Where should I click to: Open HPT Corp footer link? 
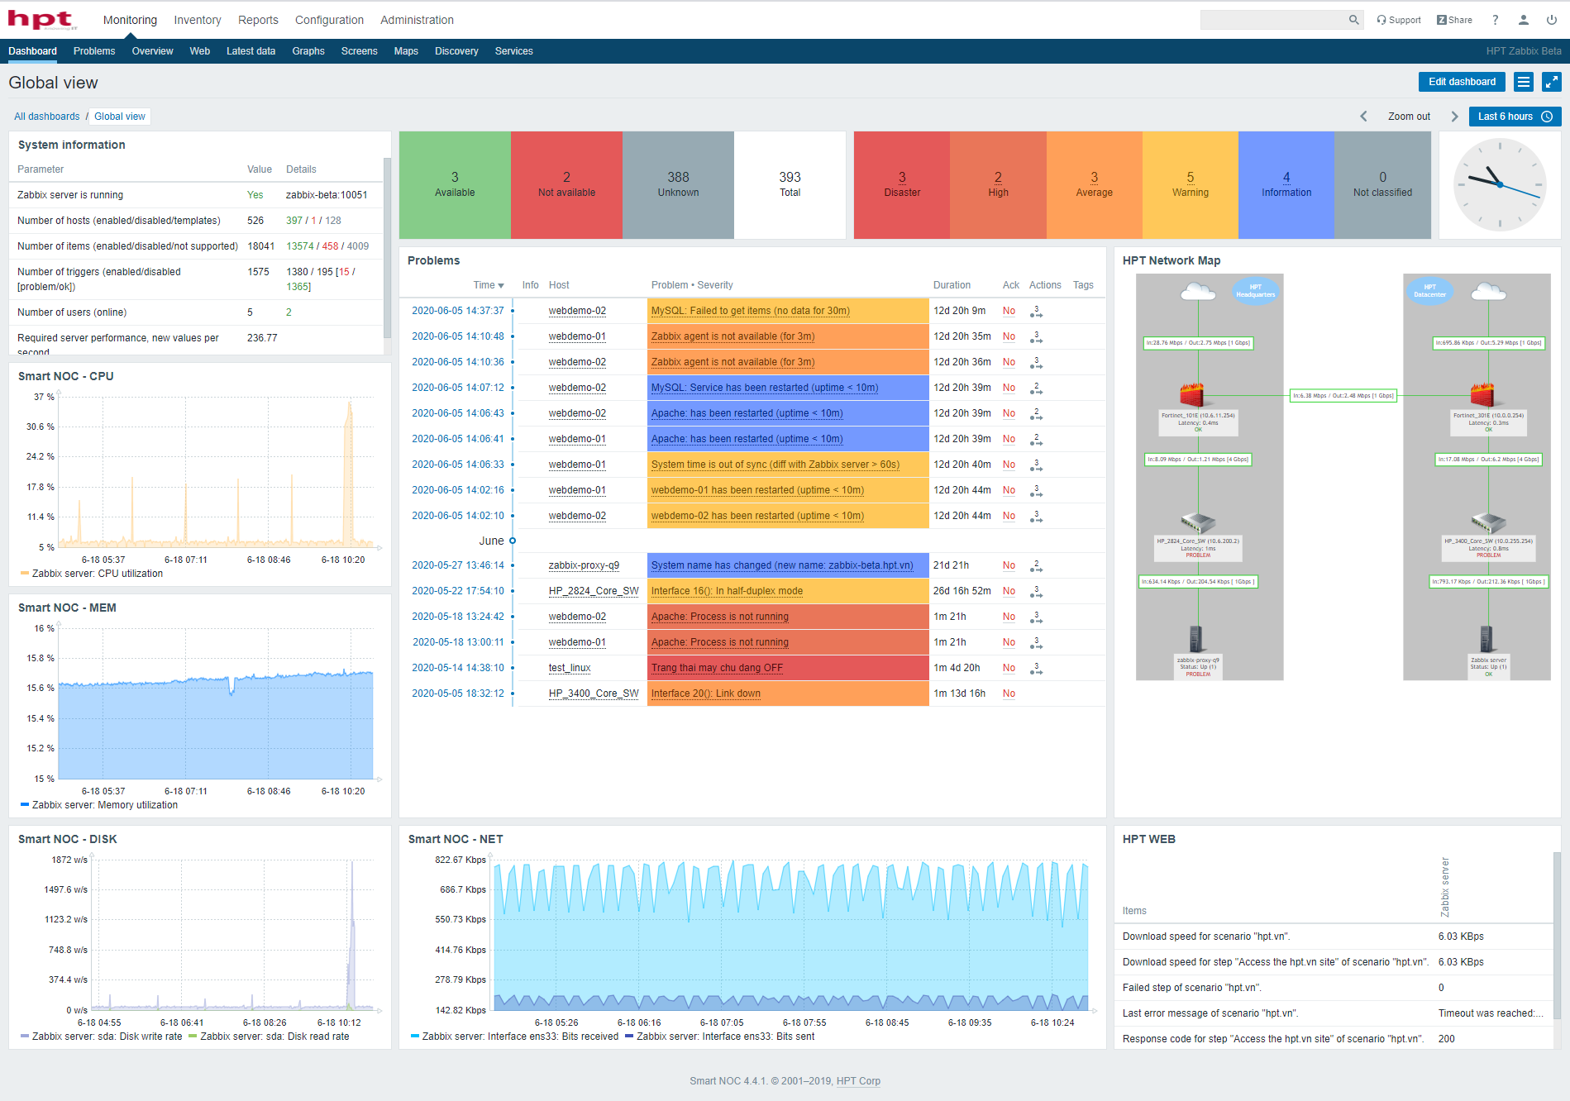pyautogui.click(x=858, y=1081)
